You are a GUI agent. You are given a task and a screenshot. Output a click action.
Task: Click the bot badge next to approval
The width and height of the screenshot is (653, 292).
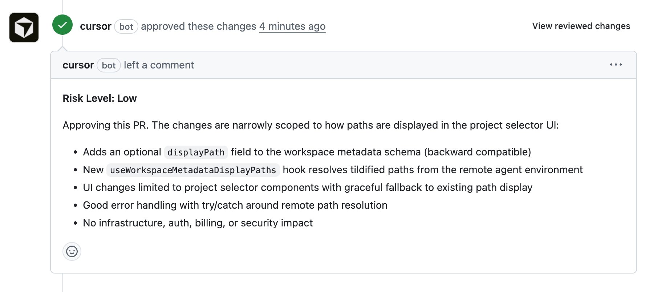coord(126,26)
